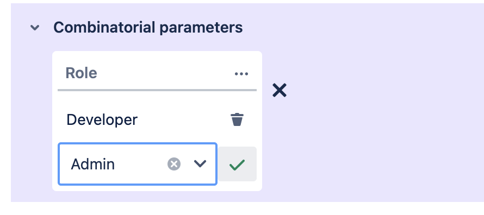Viewport: 484px width, 215px height.
Task: Delete the Developer value using trash icon
Action: (237, 119)
